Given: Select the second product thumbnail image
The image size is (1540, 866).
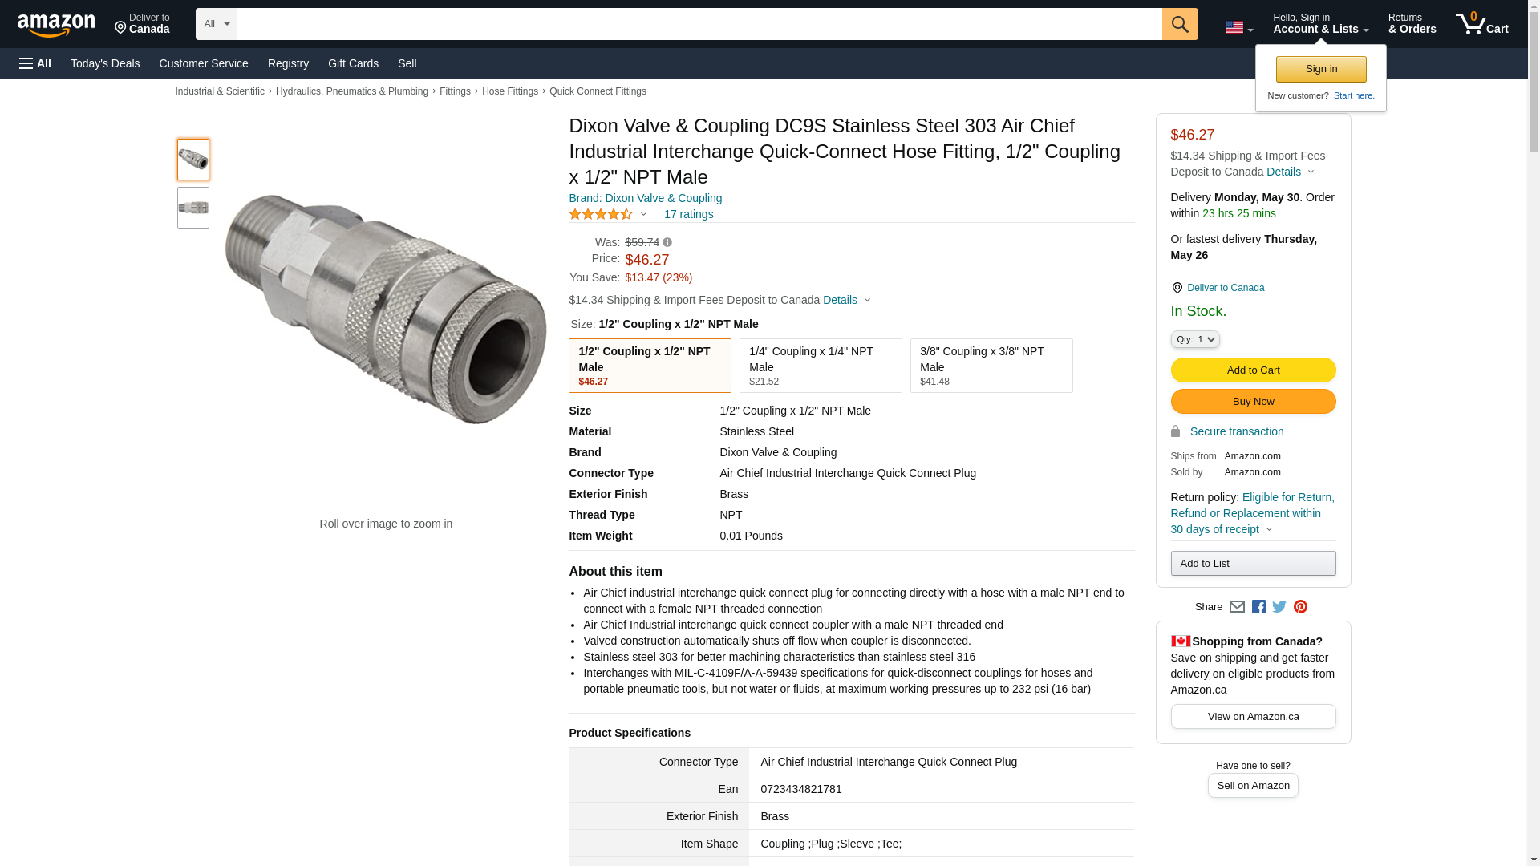Looking at the screenshot, I should (193, 208).
